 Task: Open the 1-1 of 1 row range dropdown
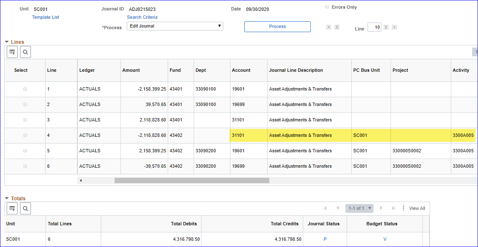[x=360, y=208]
